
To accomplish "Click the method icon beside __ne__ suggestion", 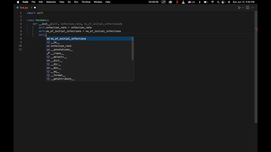I will [48, 42].
